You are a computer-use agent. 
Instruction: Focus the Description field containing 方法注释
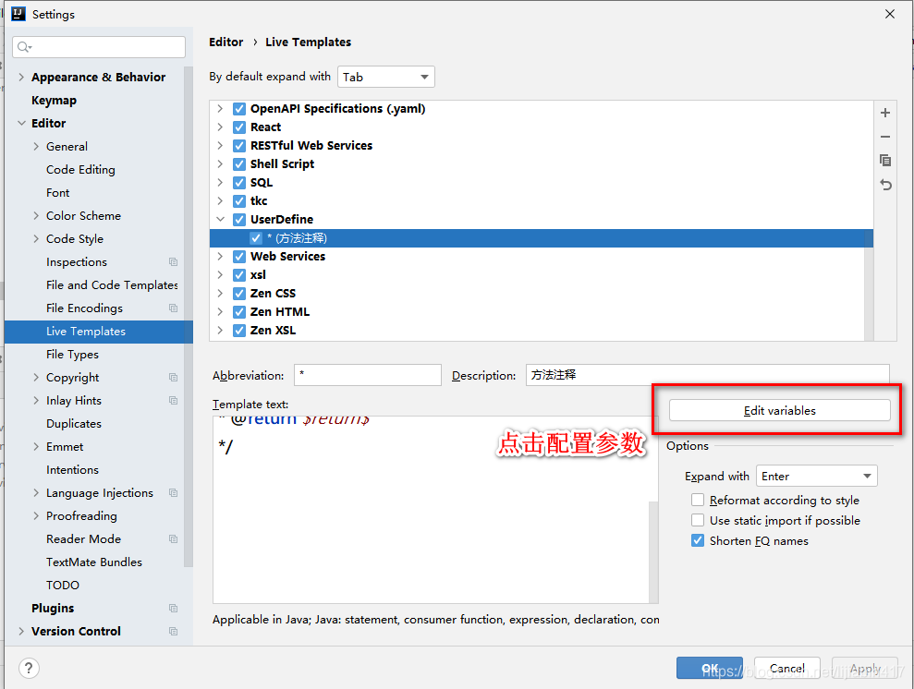tap(707, 375)
